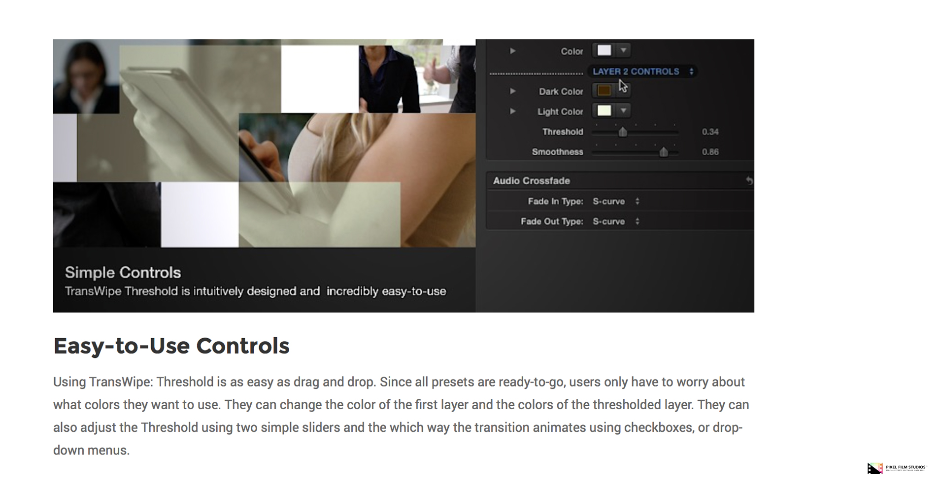
Task: Click the Pixel Film Studios logo
Action: tap(897, 468)
